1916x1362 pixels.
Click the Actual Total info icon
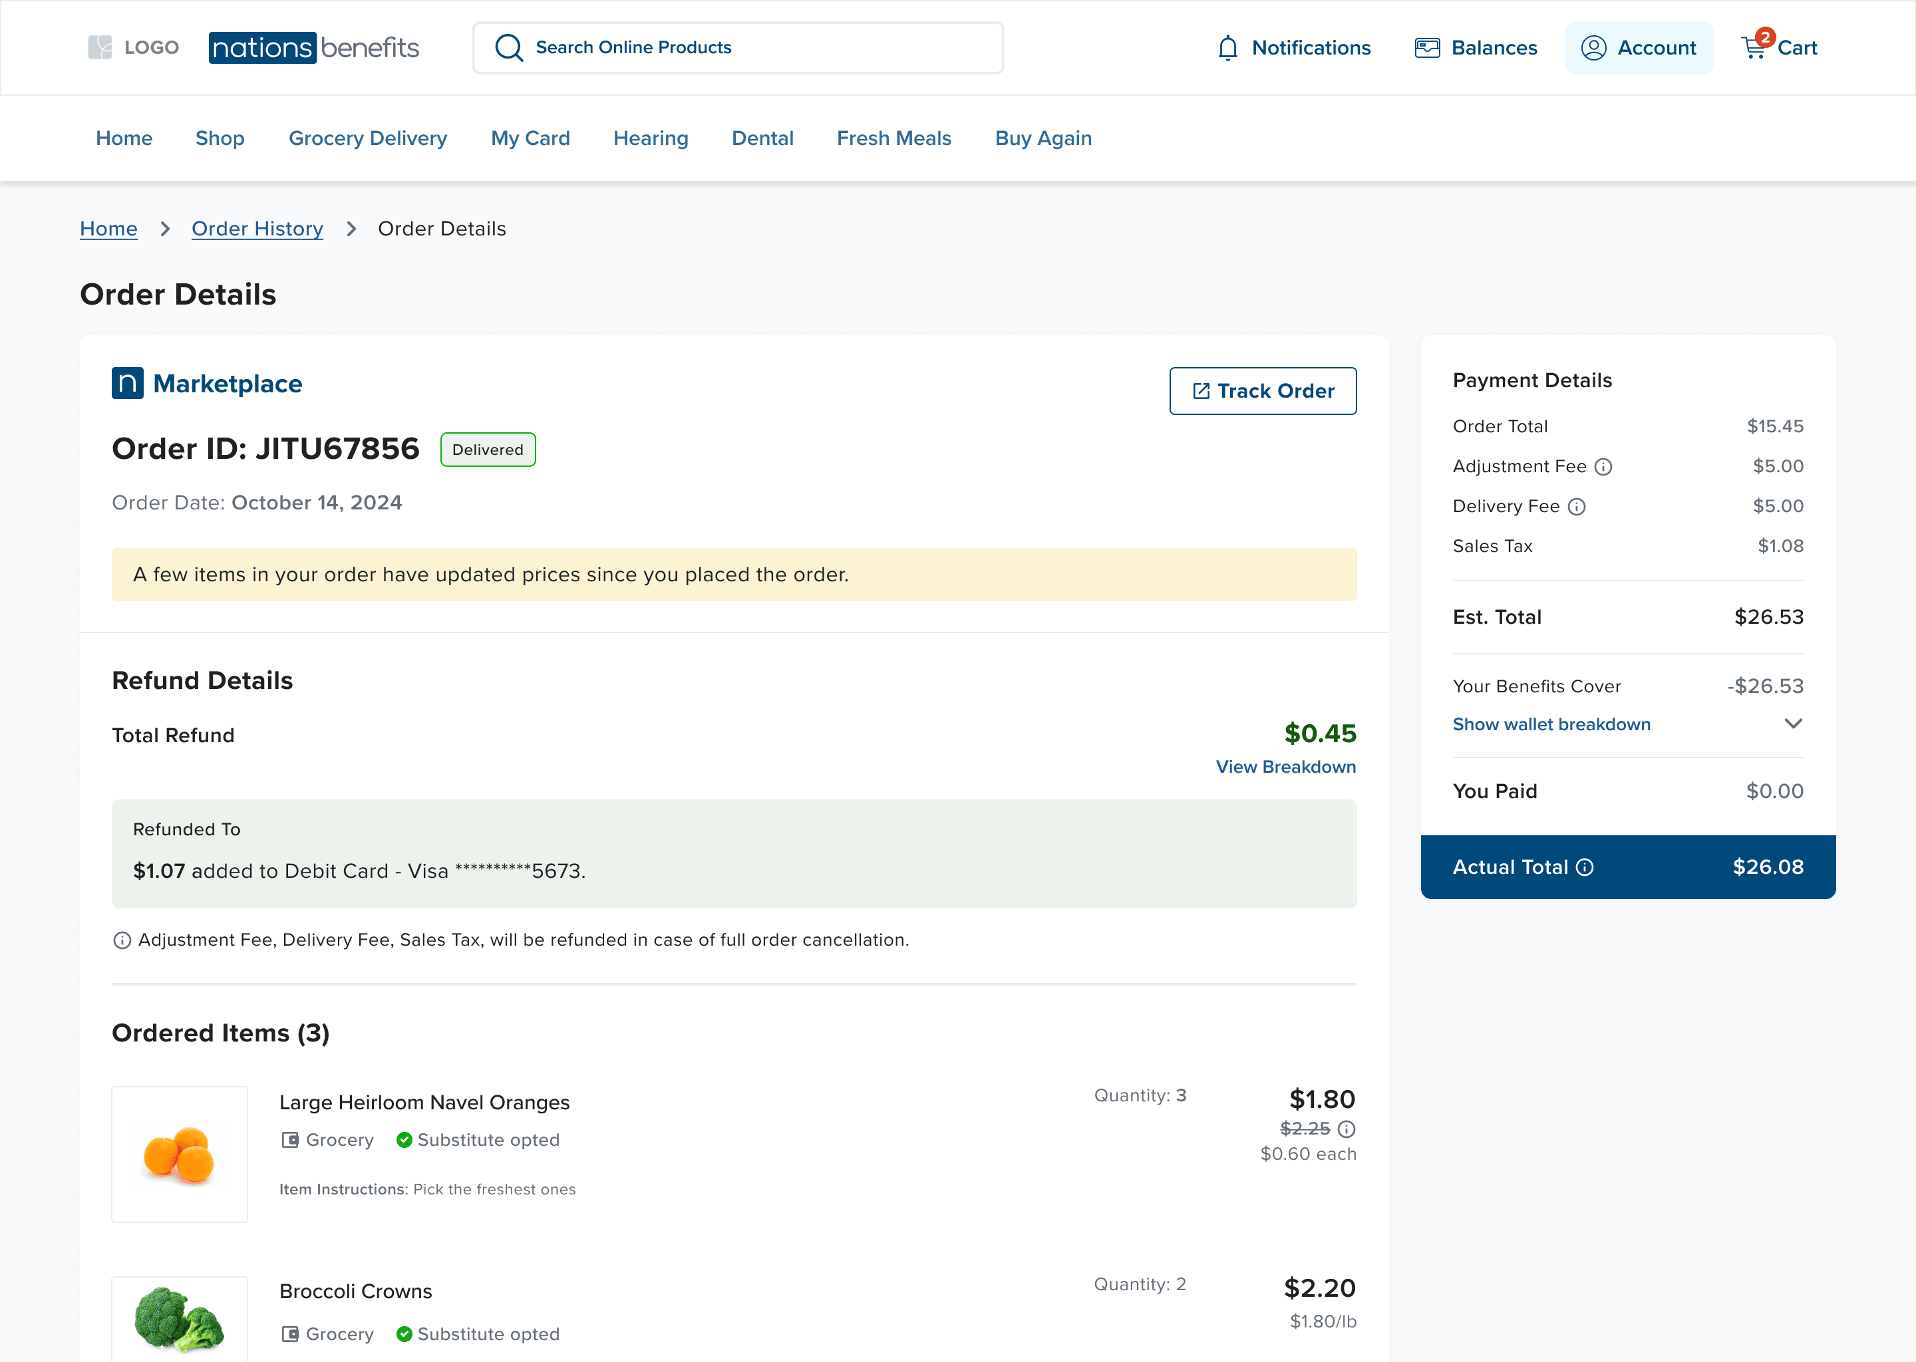coord(1586,867)
